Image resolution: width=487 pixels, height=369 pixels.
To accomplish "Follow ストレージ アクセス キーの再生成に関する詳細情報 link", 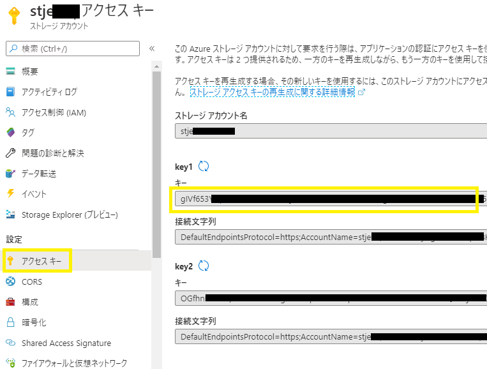I will [273, 92].
